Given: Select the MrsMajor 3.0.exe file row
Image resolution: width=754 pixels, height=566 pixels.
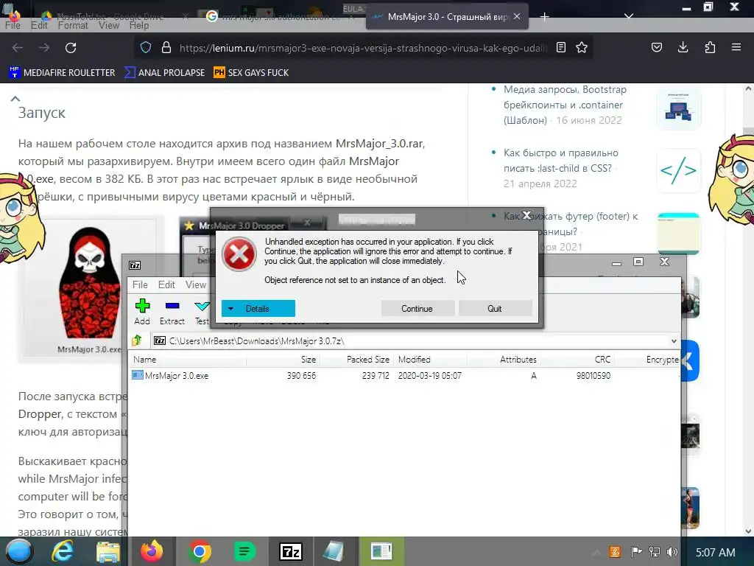Looking at the screenshot, I should [404, 375].
